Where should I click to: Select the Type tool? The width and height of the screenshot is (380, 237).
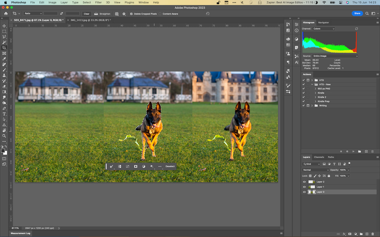coord(4,114)
